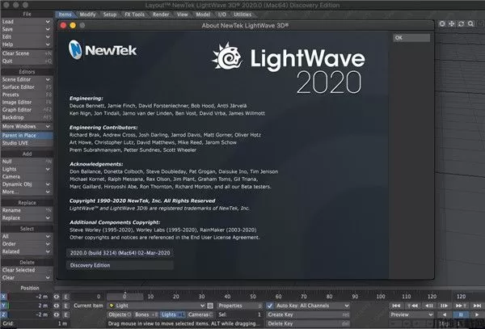Viewport: 485px width, 329px height.
Task: Open the Dynamic Obj dropdown
Action: [x=27, y=184]
